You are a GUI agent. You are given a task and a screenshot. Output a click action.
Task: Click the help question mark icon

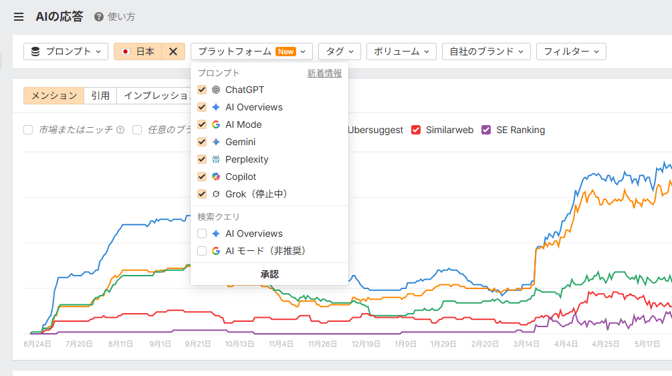coord(98,17)
